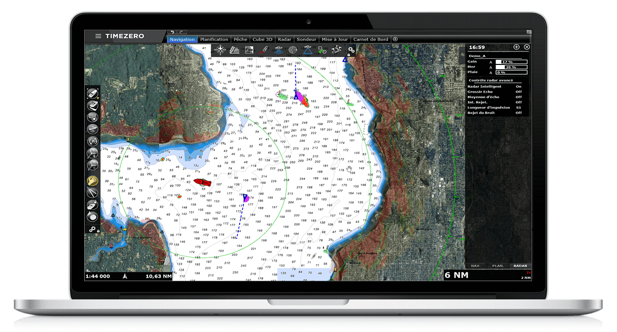
Task: Click the compass rose icon in top toolbar
Action: pyautogui.click(x=220, y=50)
